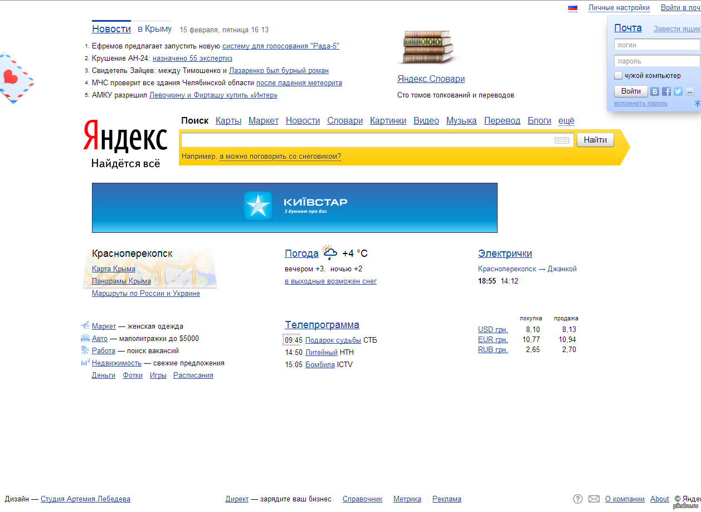The width and height of the screenshot is (701, 512).
Task: Click the EUR грн. exchange rate link
Action: (x=493, y=340)
